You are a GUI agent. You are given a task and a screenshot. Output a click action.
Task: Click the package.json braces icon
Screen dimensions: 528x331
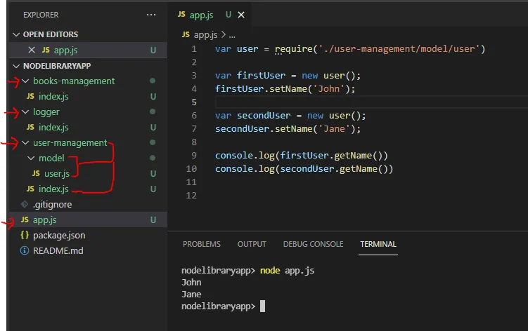[25, 236]
